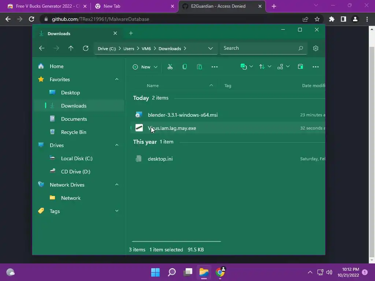Click Drive (C:) breadcrumb
The height and width of the screenshot is (281, 375).
coord(107,49)
